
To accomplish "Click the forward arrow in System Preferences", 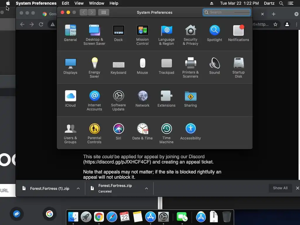I will pos(92,12).
